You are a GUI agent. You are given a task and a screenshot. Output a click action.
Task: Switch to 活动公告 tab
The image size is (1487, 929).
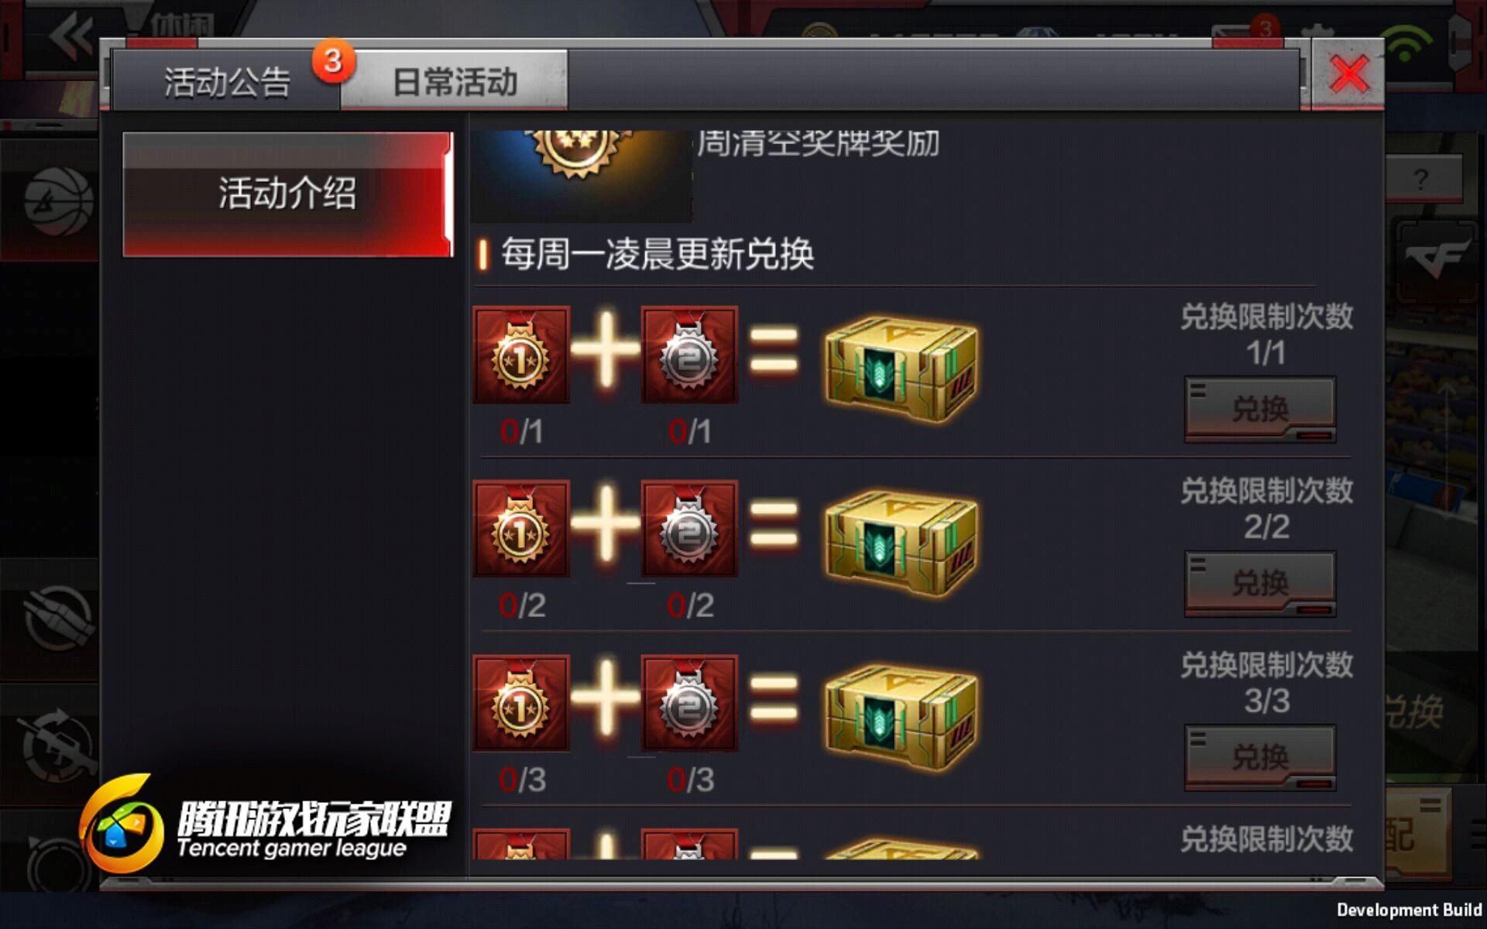[226, 81]
